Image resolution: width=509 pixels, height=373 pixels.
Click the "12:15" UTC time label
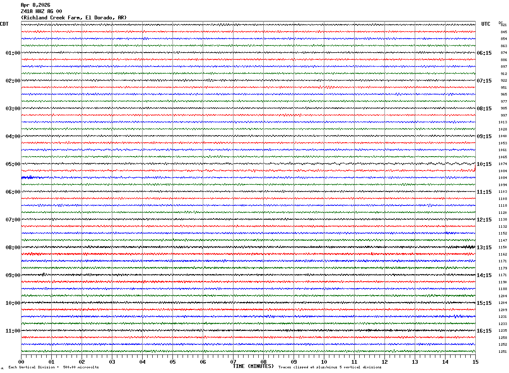[x=484, y=220]
